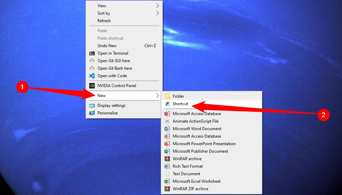Click the Git icon next to Open Git GUI here
The width and height of the screenshot is (342, 195).
[x=92, y=61]
